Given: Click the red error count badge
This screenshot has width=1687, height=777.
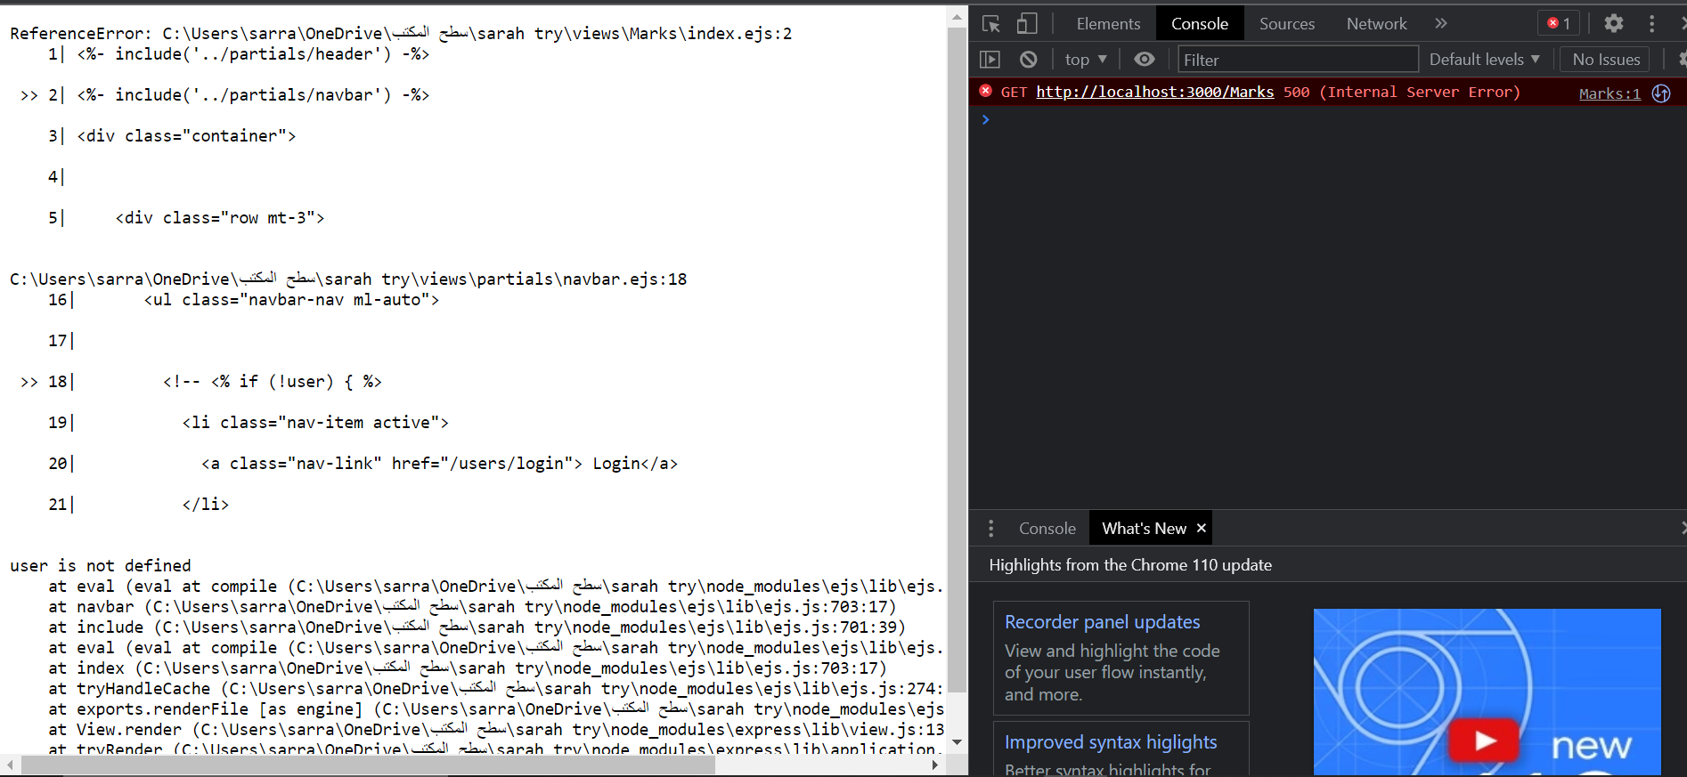Looking at the screenshot, I should (x=1559, y=24).
